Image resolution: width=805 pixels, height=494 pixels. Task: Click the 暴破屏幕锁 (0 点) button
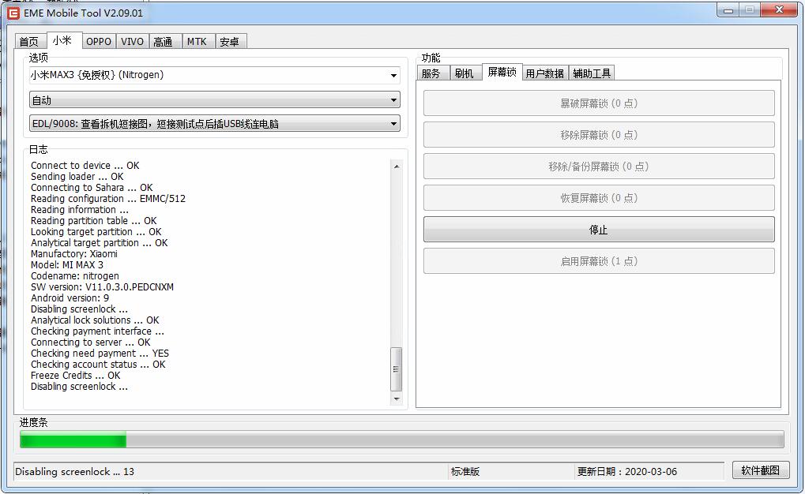point(599,103)
